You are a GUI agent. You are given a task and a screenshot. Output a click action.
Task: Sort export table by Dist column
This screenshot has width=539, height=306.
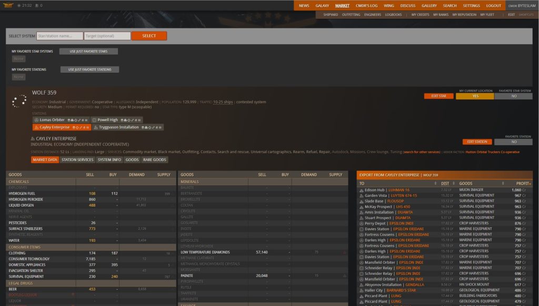tap(446, 183)
